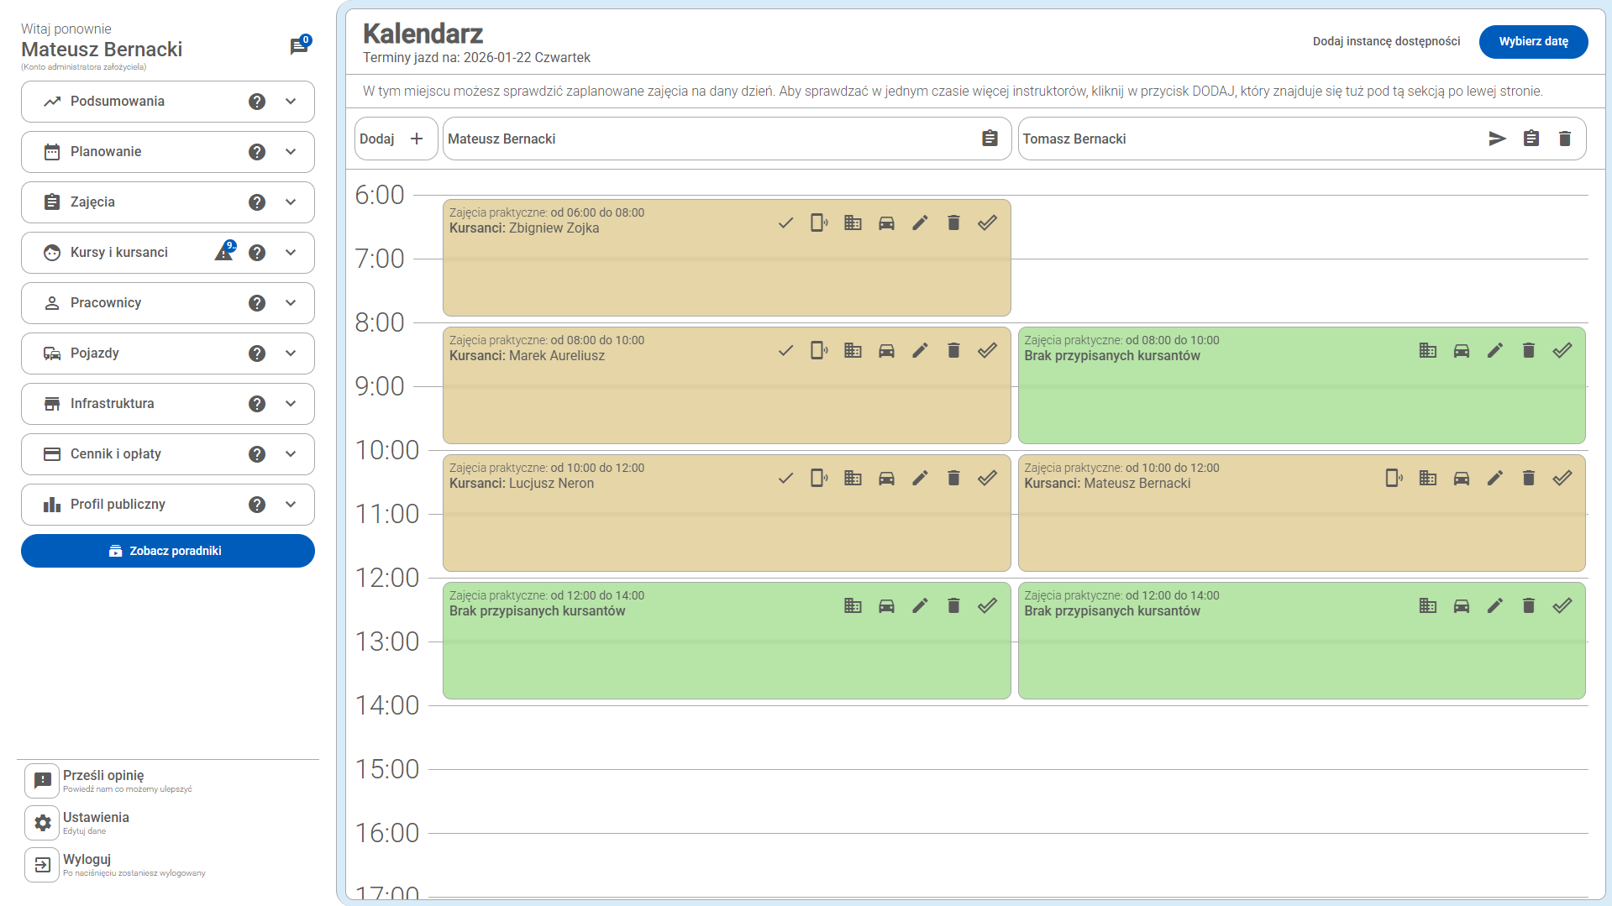The width and height of the screenshot is (1612, 906).
Task: Click the messages badge showing zero notifications
Action: [298, 45]
